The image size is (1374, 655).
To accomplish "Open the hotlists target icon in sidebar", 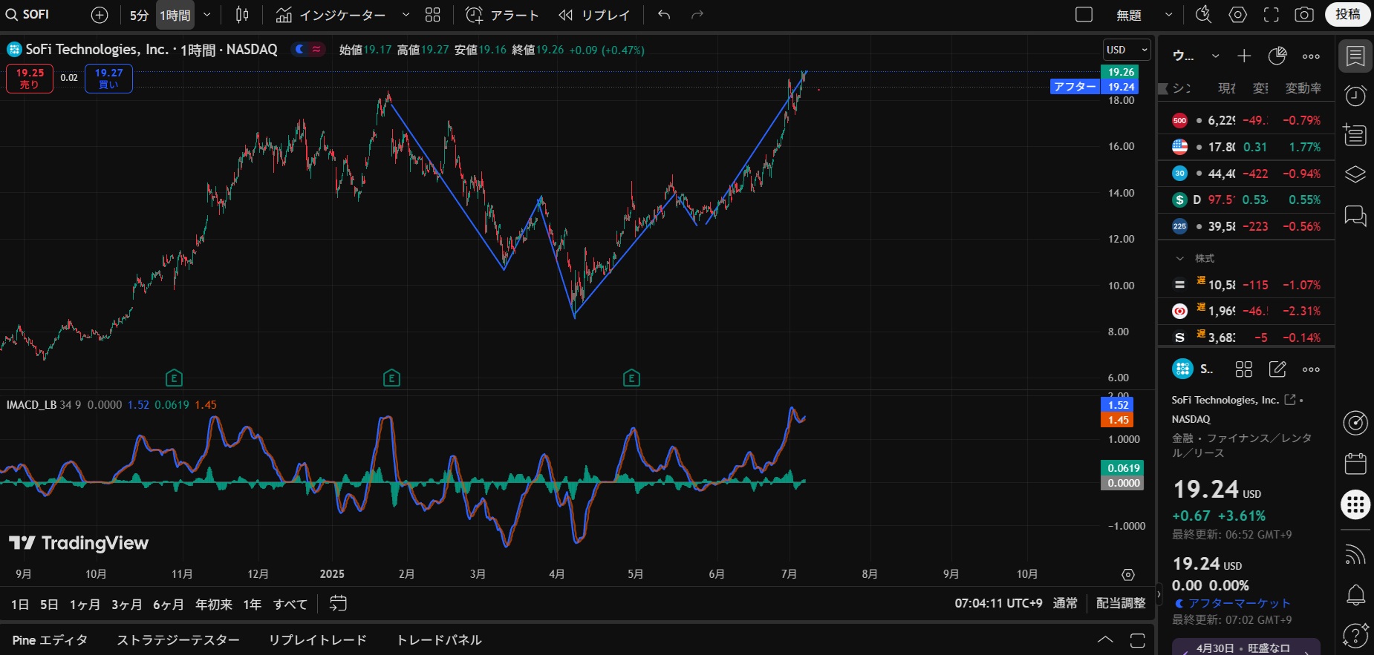I will [1355, 423].
